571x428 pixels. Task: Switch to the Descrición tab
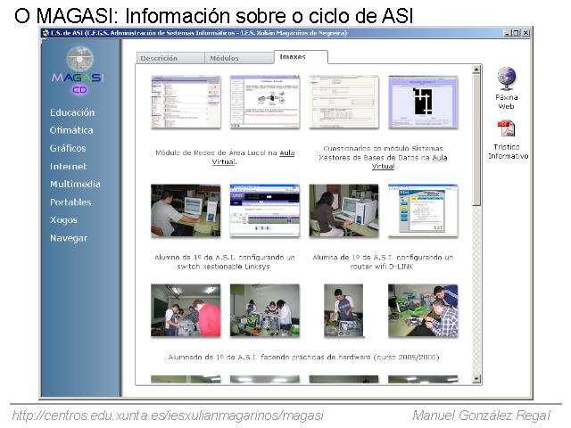coord(159,58)
